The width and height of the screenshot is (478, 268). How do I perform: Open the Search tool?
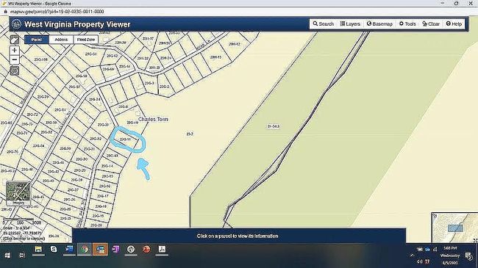[x=323, y=23]
